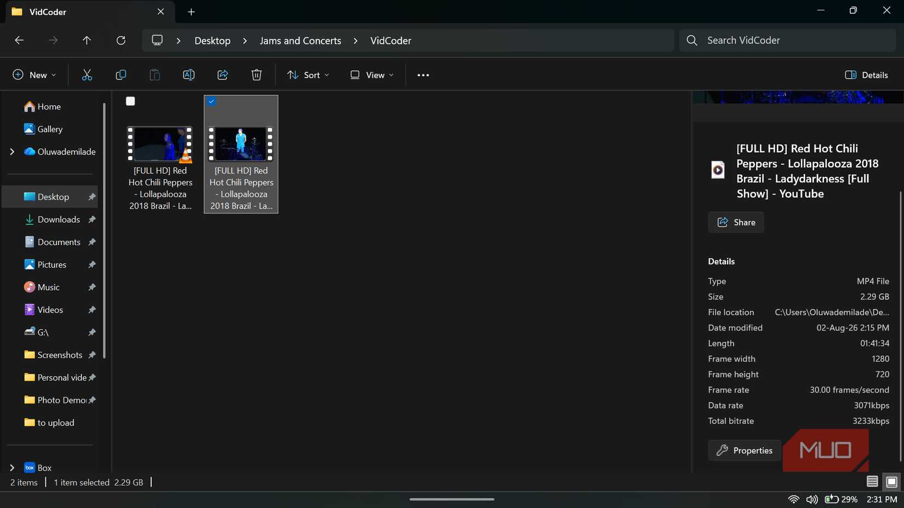The image size is (904, 508).
Task: Refresh the VidCoder folder view
Action: coord(121,40)
